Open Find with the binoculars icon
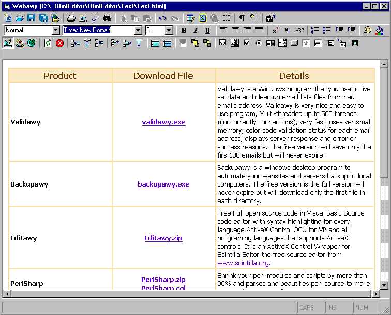Image resolution: width=391 pixels, height=315 pixels. click(x=107, y=18)
